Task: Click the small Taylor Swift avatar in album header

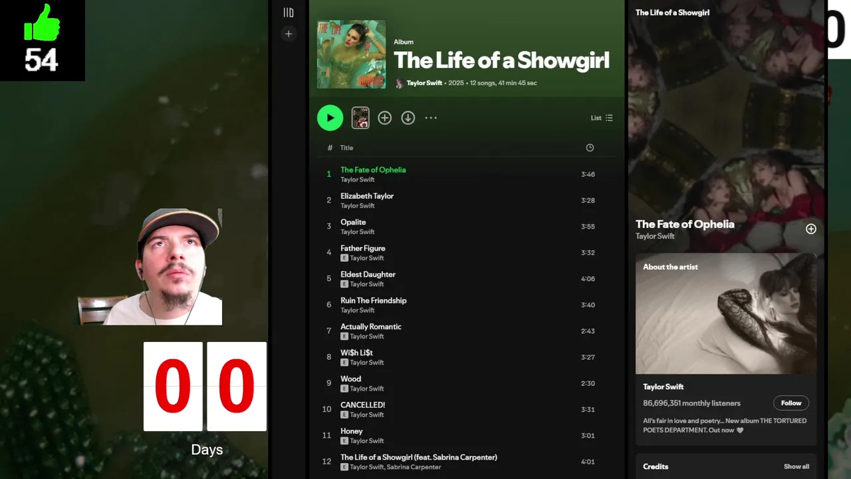Action: pyautogui.click(x=399, y=83)
